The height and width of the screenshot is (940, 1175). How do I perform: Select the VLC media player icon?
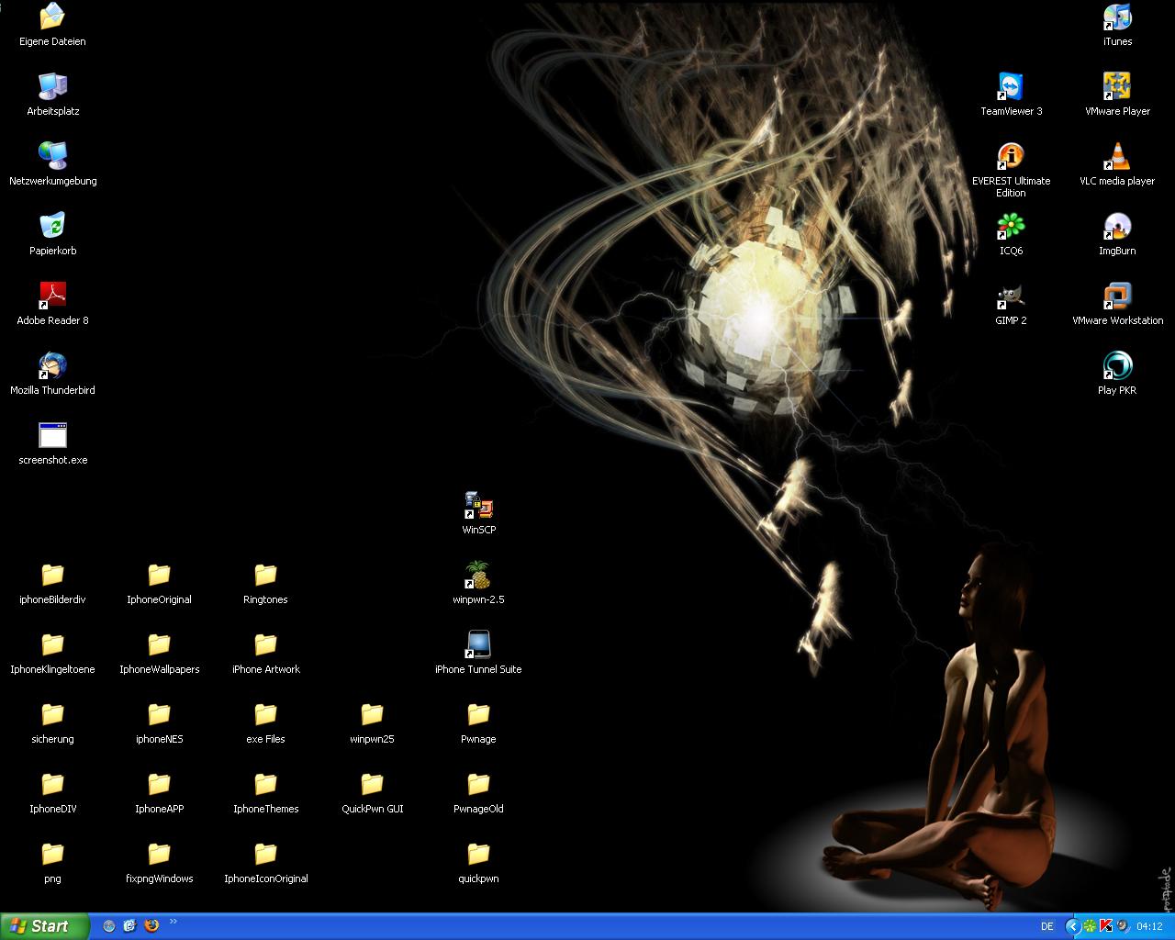[1117, 156]
